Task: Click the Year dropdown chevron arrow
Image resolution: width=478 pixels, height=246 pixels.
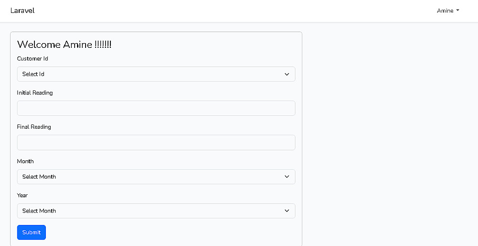Action: point(287,211)
